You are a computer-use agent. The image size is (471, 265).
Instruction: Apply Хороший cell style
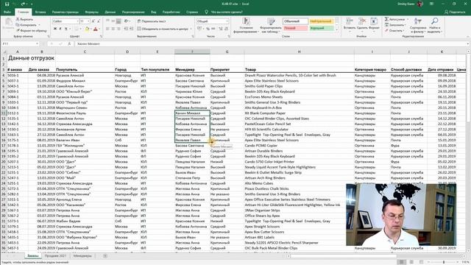point(322,28)
